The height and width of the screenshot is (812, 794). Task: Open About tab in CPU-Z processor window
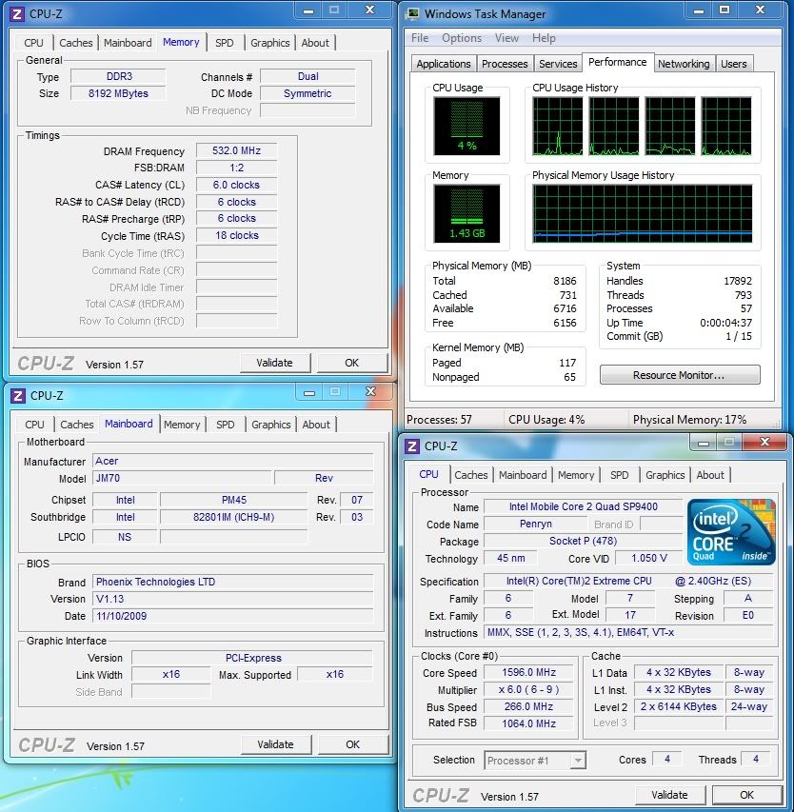click(710, 475)
